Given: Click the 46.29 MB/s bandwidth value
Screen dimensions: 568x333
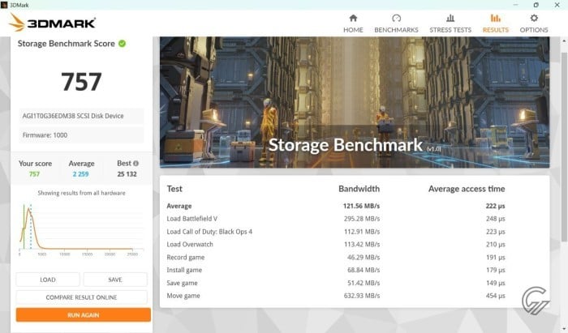Looking at the screenshot, I should [x=364, y=258].
